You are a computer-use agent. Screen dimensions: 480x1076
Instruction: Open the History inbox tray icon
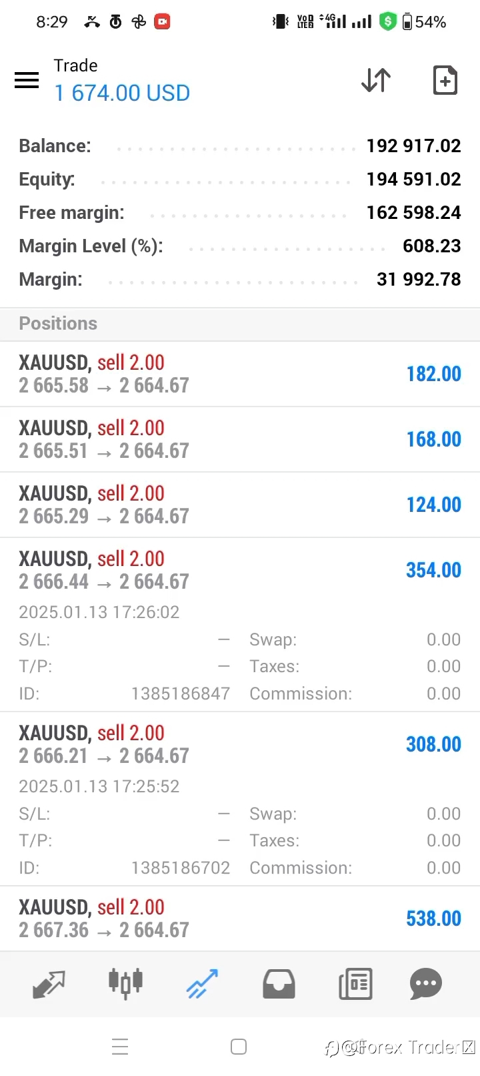pyautogui.click(x=279, y=984)
